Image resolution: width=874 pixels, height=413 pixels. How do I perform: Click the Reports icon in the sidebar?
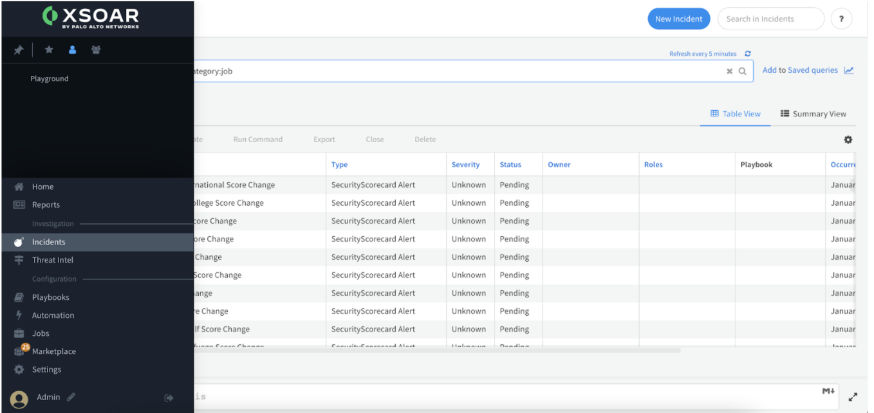(19, 205)
